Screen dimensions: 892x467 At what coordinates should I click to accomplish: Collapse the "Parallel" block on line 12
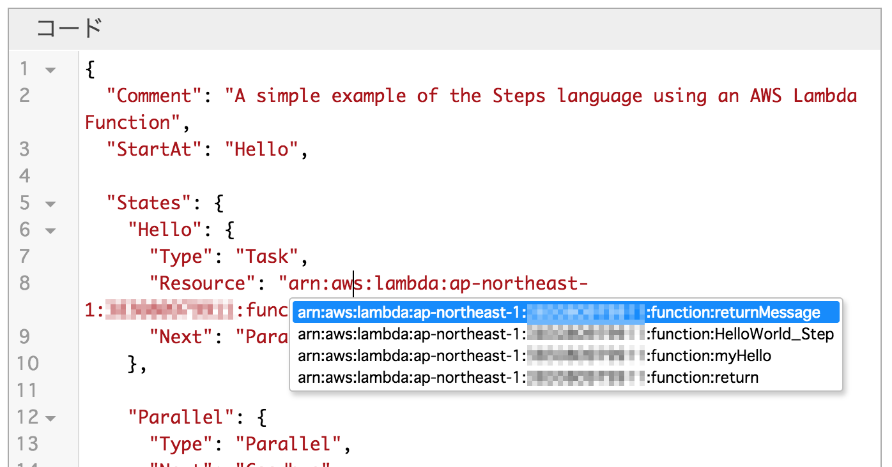click(50, 419)
